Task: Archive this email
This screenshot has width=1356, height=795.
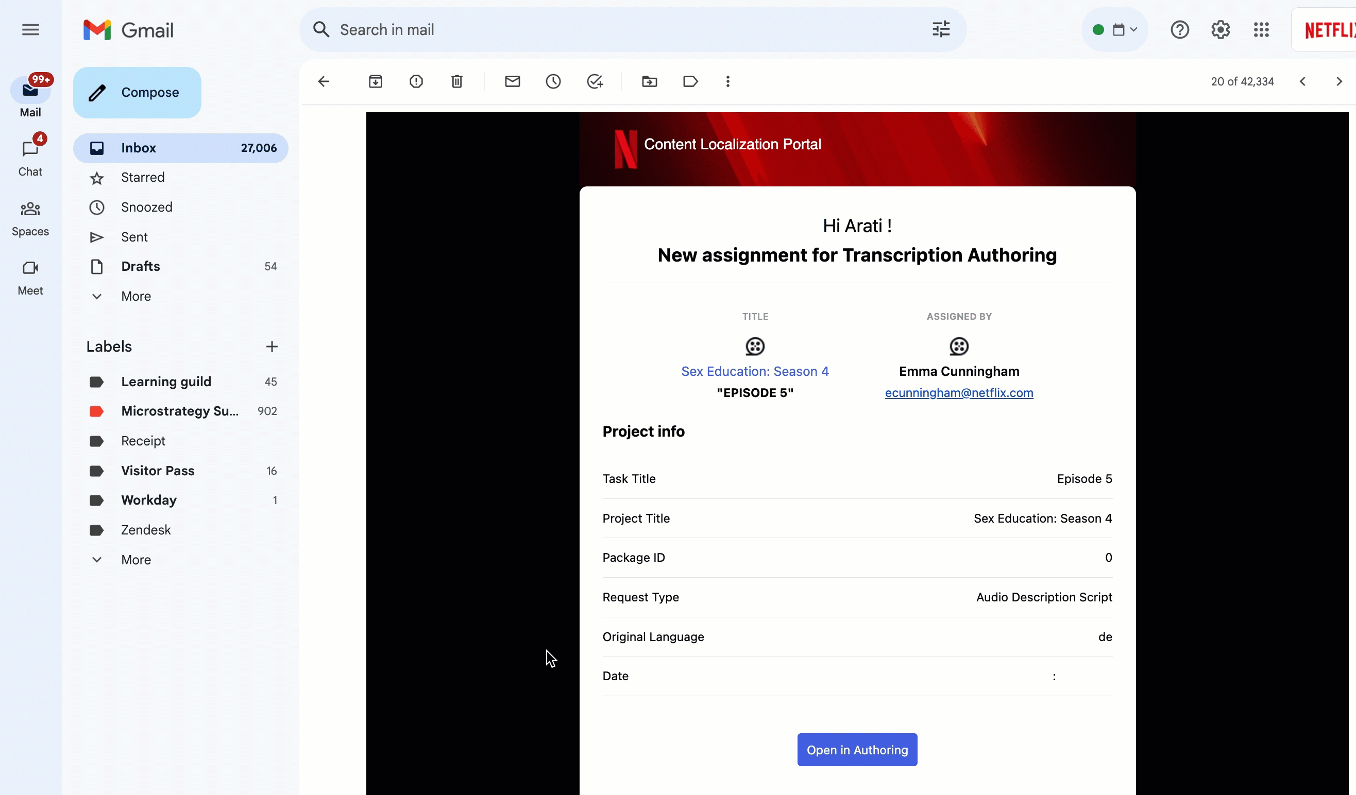Action: click(x=375, y=82)
